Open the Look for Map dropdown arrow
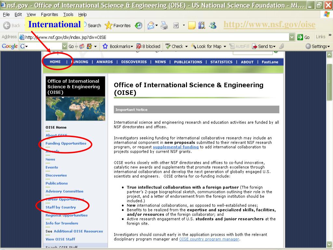 pyautogui.click(x=225, y=46)
